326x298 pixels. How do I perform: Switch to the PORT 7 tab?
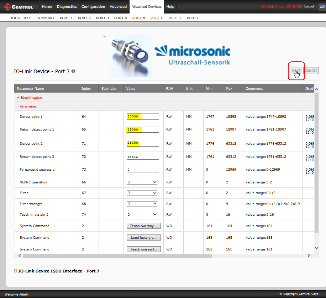click(175, 18)
